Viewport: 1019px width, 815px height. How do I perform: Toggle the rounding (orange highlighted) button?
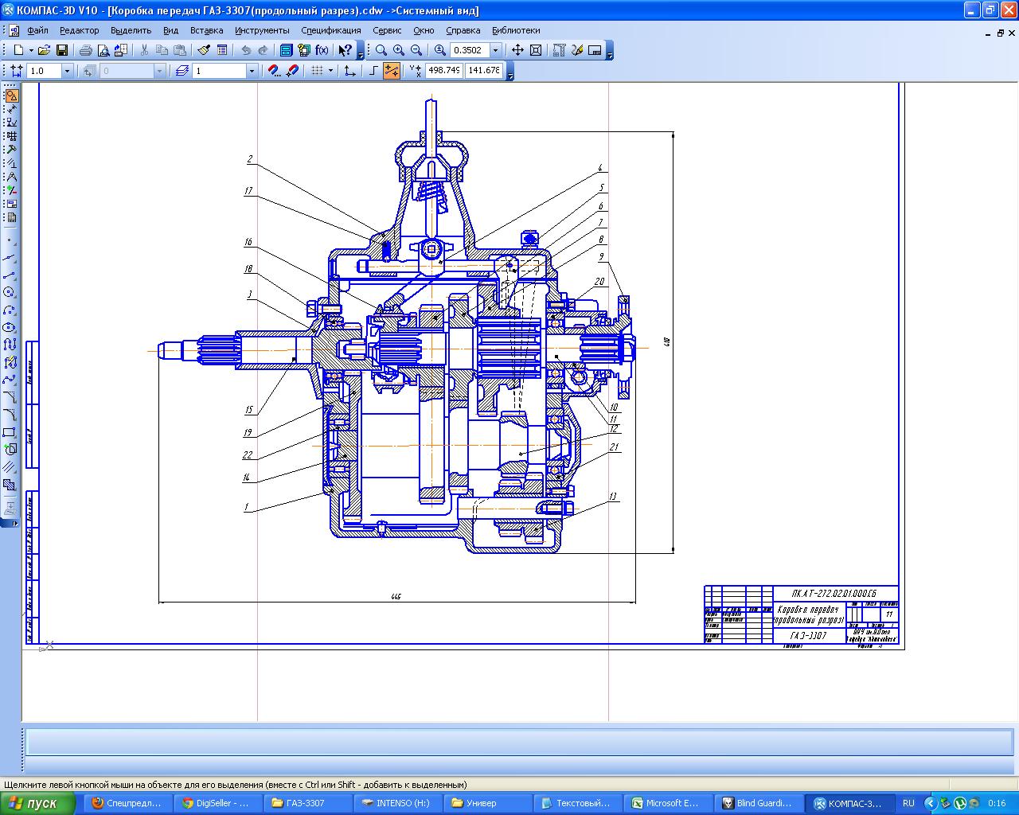[392, 71]
